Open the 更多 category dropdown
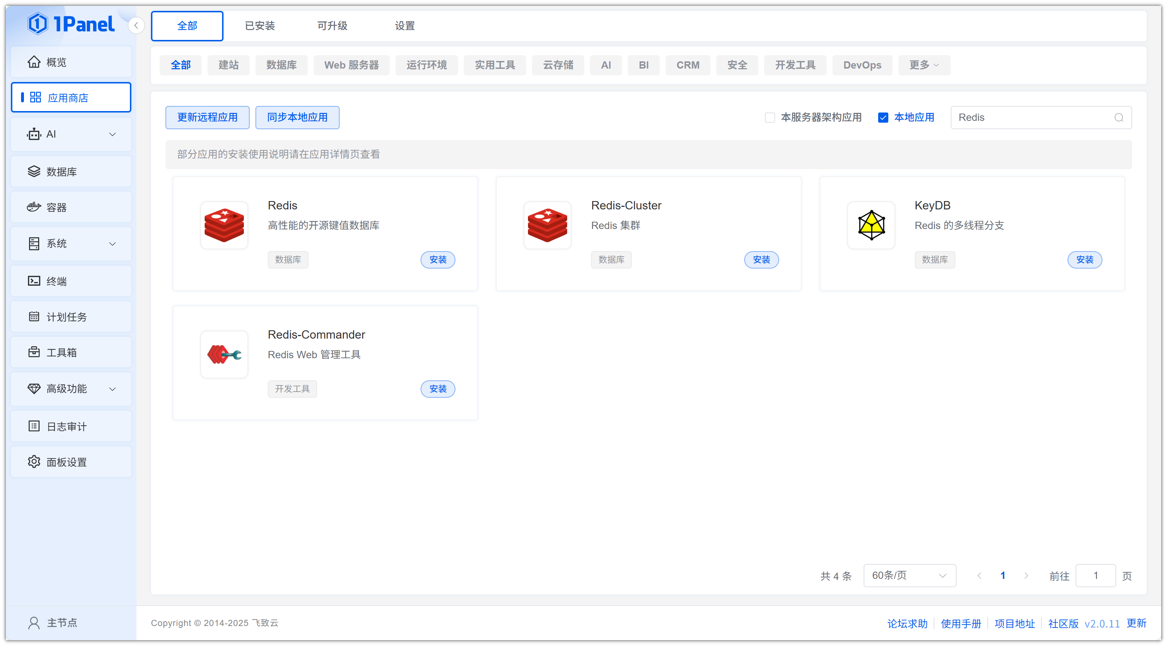The image size is (1167, 646). (x=924, y=65)
